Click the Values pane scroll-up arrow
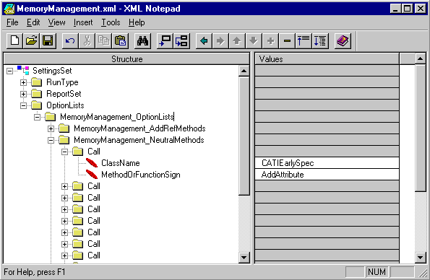The width and height of the screenshot is (430, 280). [x=420, y=58]
